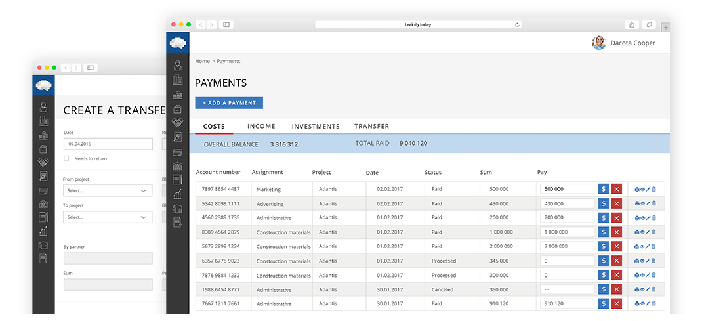
Task: Click the Status column header
Action: (x=433, y=173)
